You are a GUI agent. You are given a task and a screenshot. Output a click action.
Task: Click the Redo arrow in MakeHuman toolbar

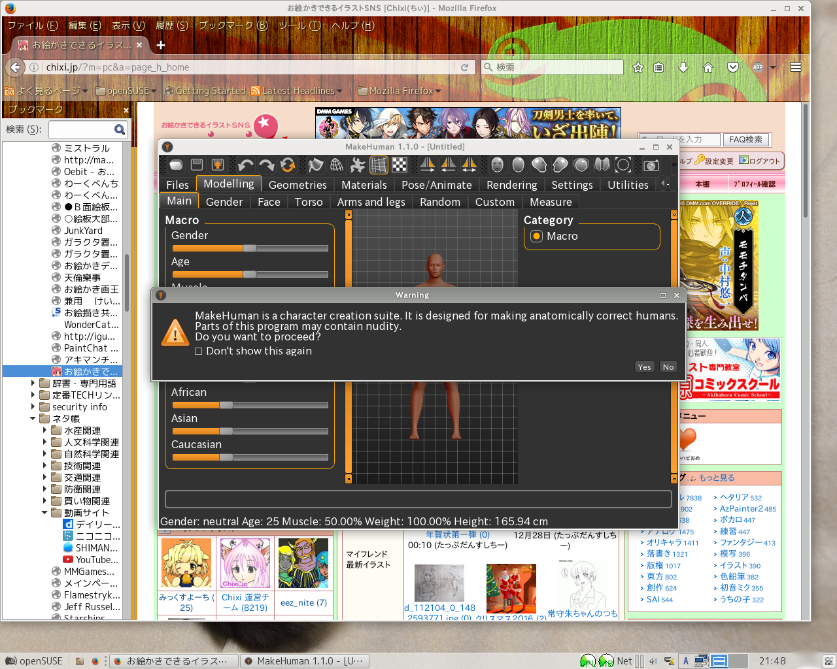point(267,165)
